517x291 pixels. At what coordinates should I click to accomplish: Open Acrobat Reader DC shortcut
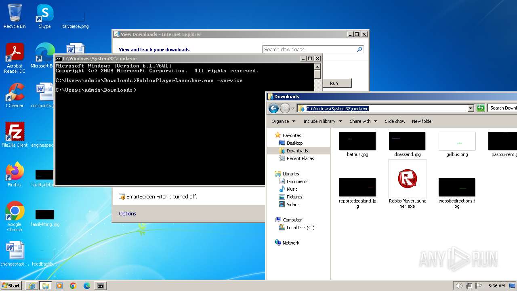[15, 58]
